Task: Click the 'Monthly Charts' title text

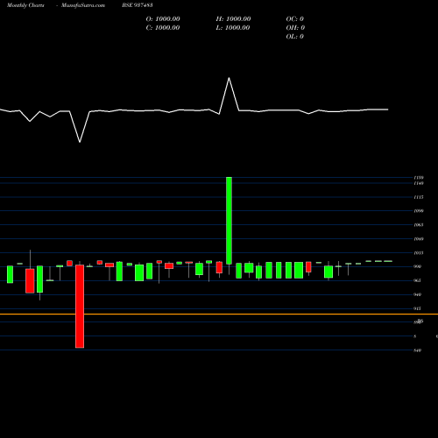Action: (x=25, y=5)
